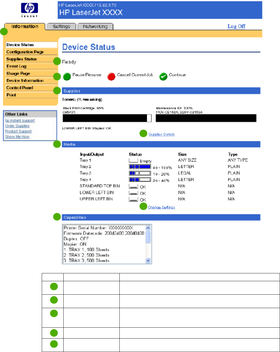Switch to the Networking tab

95,27
